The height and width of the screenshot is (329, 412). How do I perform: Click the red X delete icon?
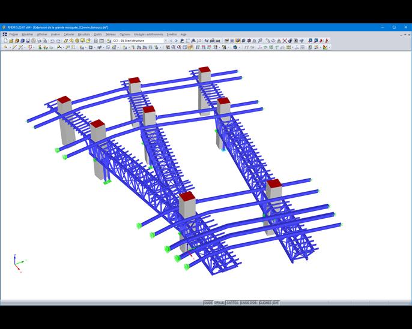click(x=285, y=41)
